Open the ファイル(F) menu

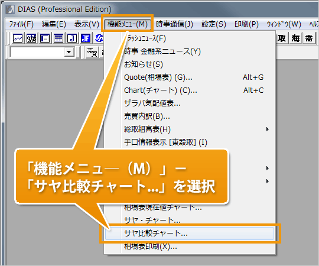tap(21, 24)
